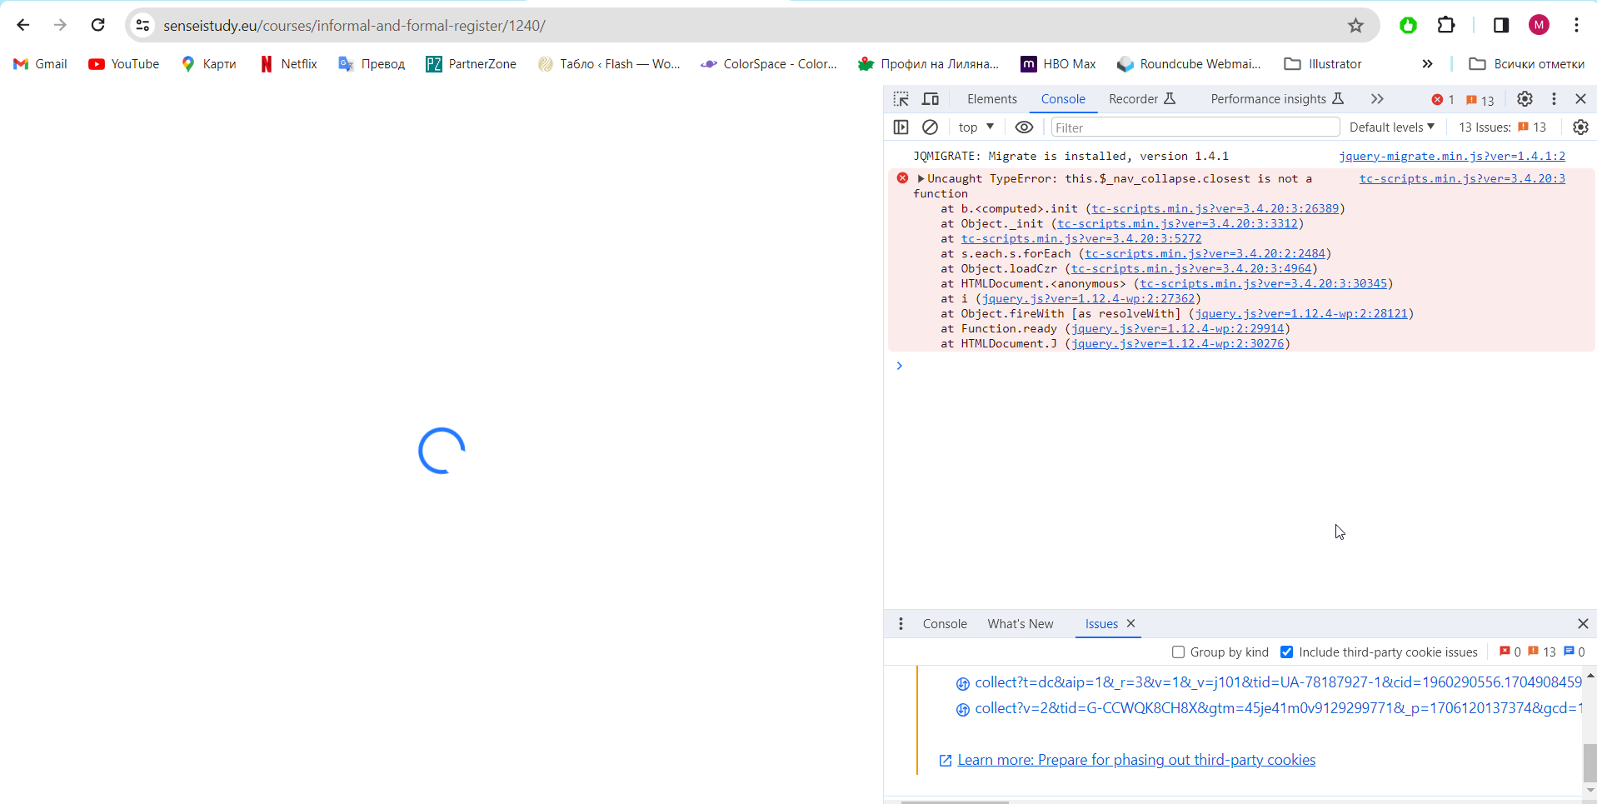Click the red error count badge
Image resolution: width=1597 pixels, height=804 pixels.
[x=1443, y=100]
